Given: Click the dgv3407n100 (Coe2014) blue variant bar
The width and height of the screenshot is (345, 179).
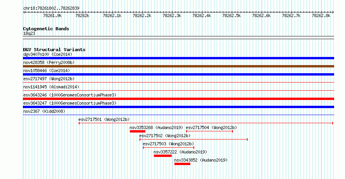Looking at the screenshot, I should [x=178, y=58].
